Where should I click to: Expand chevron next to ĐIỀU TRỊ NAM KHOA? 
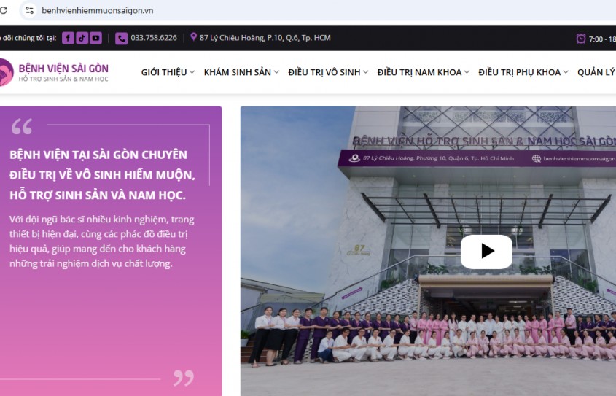tap(467, 72)
